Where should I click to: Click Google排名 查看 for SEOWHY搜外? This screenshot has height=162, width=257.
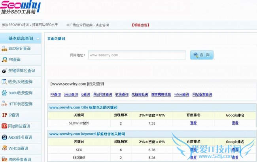pos(235,123)
